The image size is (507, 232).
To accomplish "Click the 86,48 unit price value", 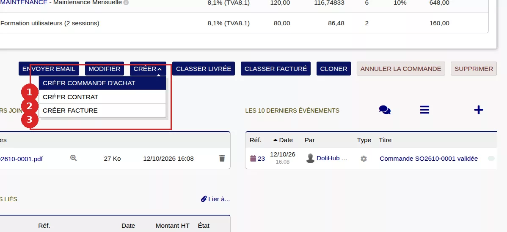I will point(336,23).
